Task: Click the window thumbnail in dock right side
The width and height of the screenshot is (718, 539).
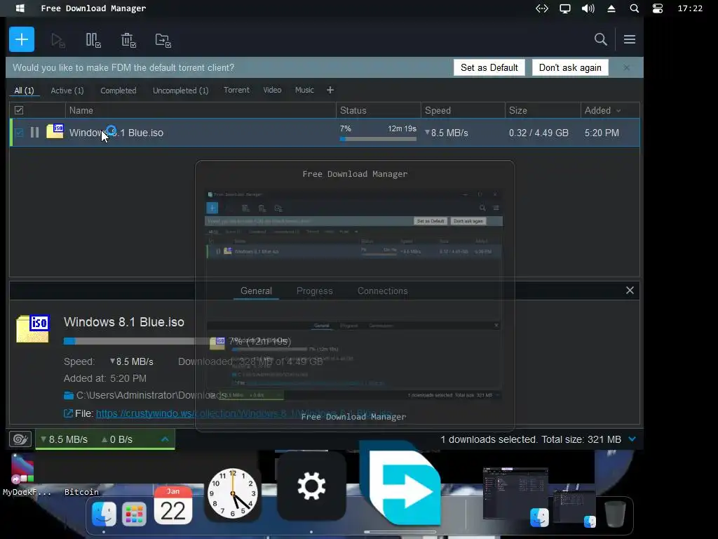Action: click(516, 493)
